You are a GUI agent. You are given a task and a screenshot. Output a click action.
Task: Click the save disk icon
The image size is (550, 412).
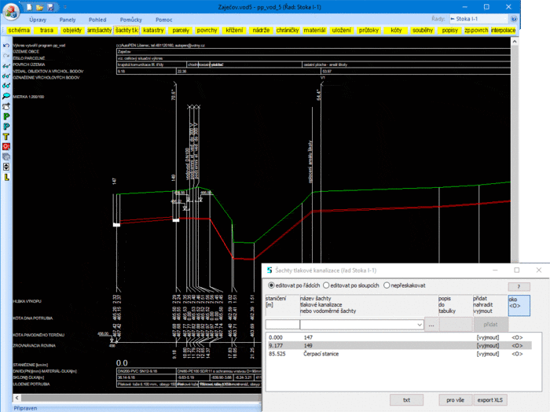[49, 6]
